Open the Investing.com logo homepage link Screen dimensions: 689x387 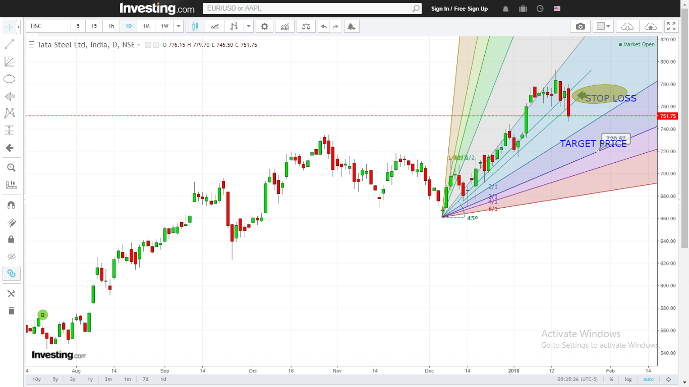tap(157, 9)
